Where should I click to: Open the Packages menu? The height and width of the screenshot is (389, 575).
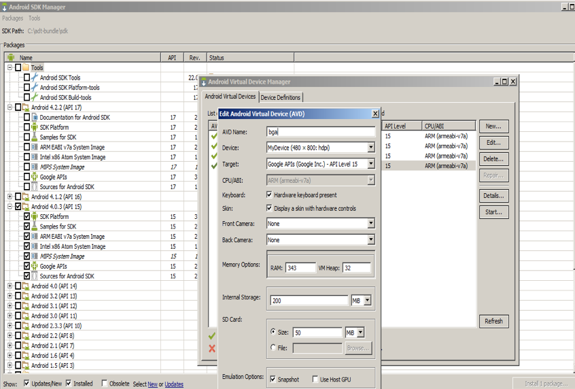click(12, 18)
